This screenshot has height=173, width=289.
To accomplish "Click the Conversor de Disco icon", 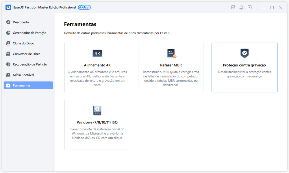I will coord(8,54).
